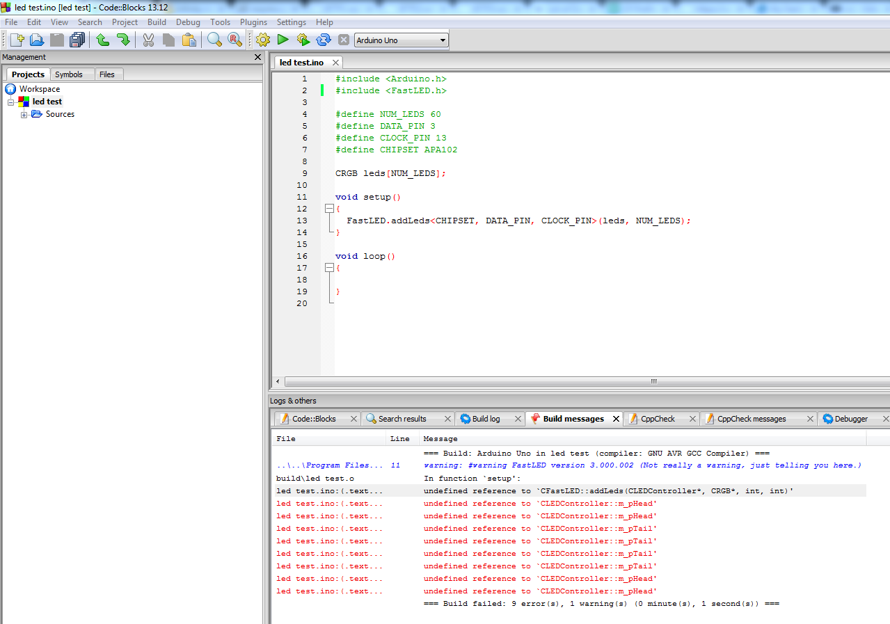Click the New file toolbar icon
This screenshot has height=624, width=890.
pyautogui.click(x=17, y=40)
